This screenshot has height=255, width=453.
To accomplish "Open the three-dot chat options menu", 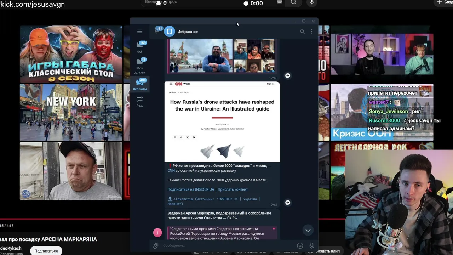I will point(312,32).
